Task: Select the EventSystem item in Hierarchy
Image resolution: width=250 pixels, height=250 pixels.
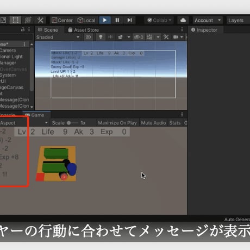Action: 8,75
